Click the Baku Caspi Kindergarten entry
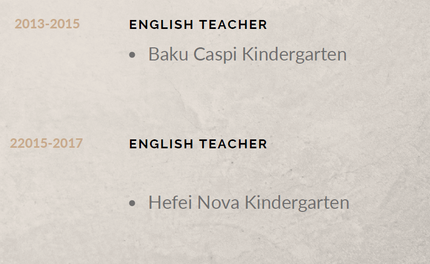The height and width of the screenshot is (264, 430). [247, 54]
